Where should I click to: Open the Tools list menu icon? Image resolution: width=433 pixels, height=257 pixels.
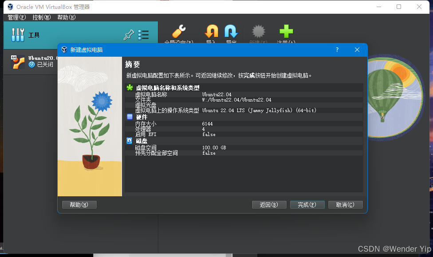(x=143, y=35)
